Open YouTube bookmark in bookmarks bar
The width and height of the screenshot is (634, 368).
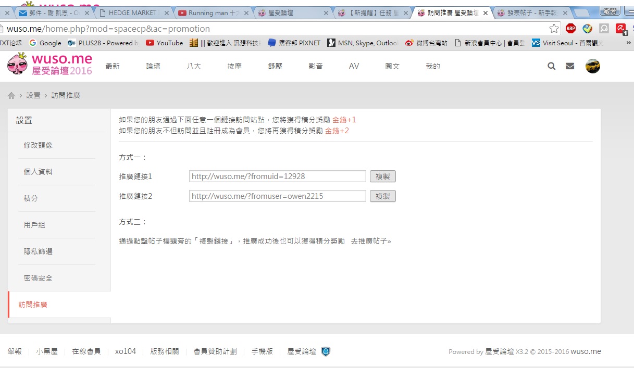[165, 43]
